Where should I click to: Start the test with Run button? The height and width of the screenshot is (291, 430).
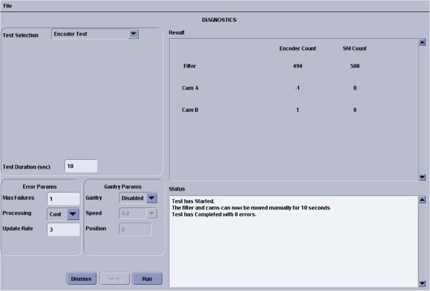(147, 279)
